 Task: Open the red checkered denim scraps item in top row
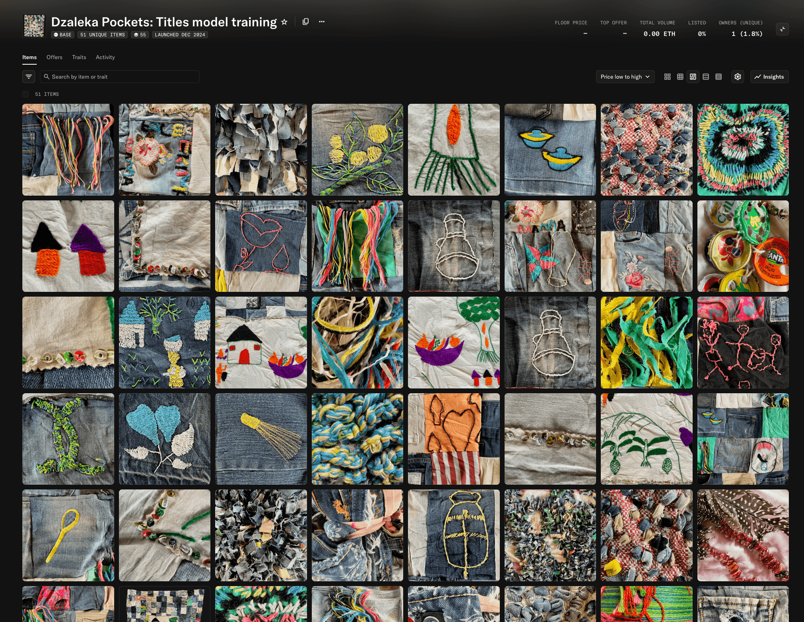pos(647,150)
